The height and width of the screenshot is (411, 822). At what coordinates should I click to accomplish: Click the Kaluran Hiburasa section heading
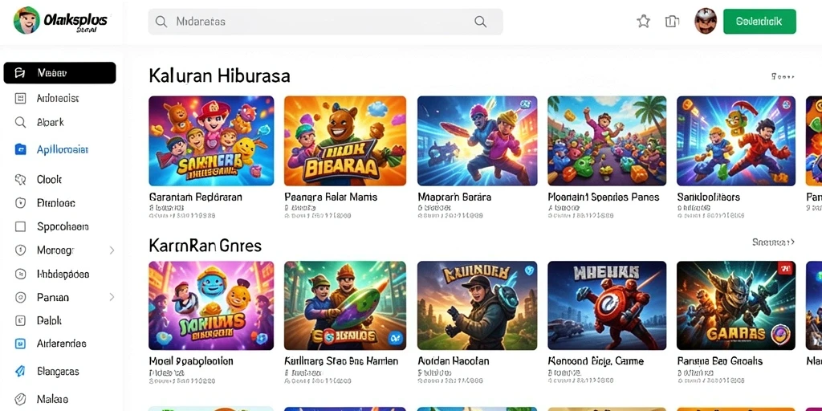(219, 76)
